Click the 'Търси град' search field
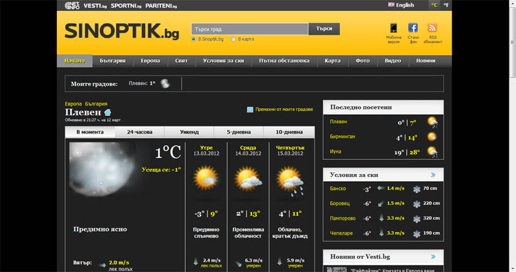Screen dimensions: 516x272 pyautogui.click(x=250, y=29)
